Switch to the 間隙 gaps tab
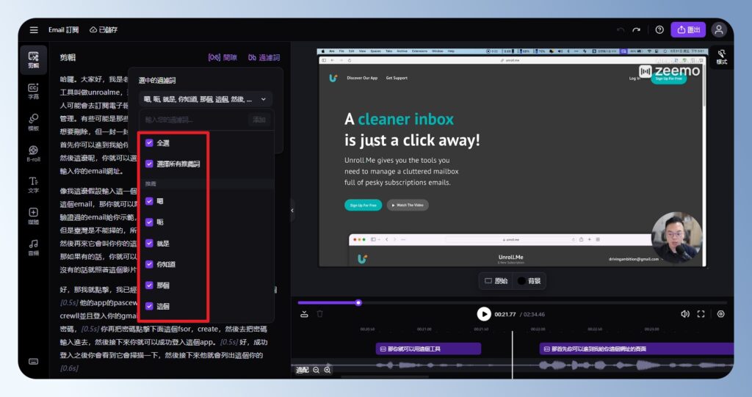Screen dimensions: 752x397 [223, 57]
